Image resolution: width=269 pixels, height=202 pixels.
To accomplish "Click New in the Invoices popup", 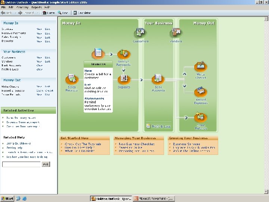I will pos(88,71).
